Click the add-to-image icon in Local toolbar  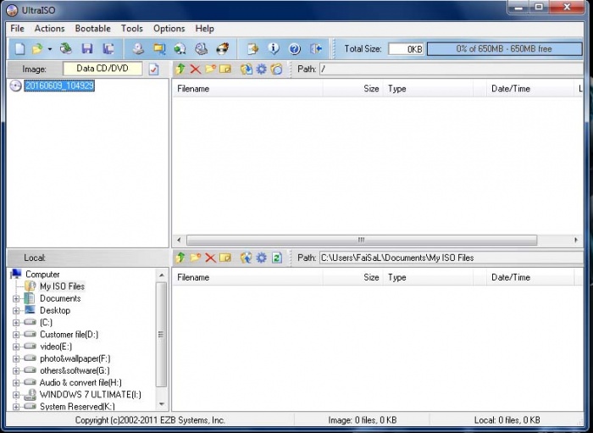coord(247,258)
